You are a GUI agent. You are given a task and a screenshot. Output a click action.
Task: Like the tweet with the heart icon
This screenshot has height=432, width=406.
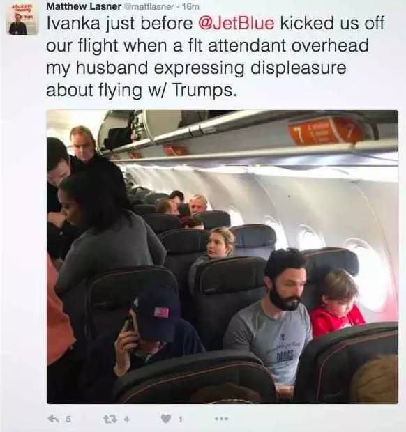[166, 419]
